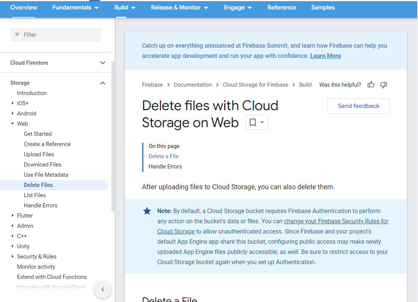
Task: Go to the Samples tab
Action: pyautogui.click(x=323, y=8)
